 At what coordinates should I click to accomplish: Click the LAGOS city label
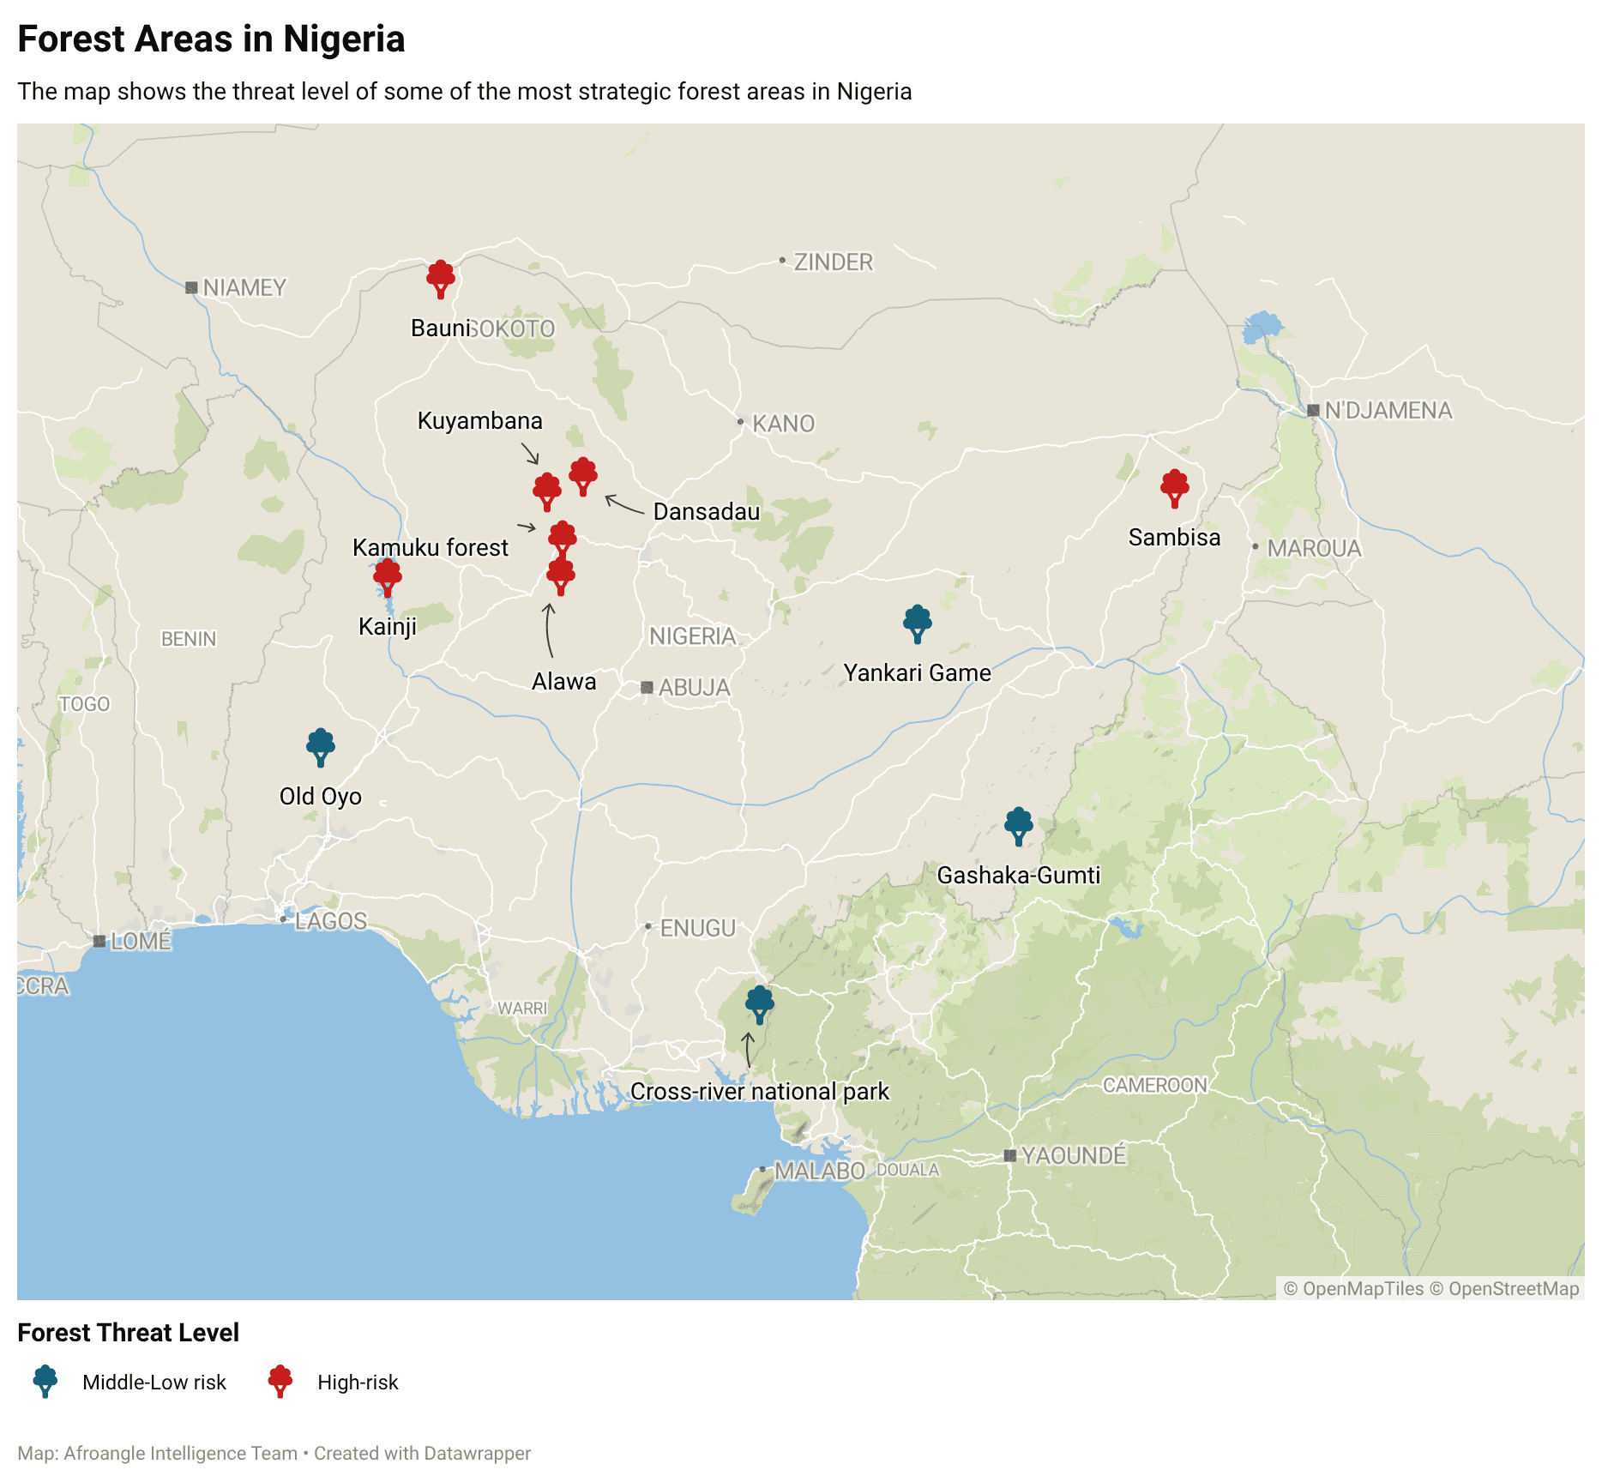pos(331,922)
